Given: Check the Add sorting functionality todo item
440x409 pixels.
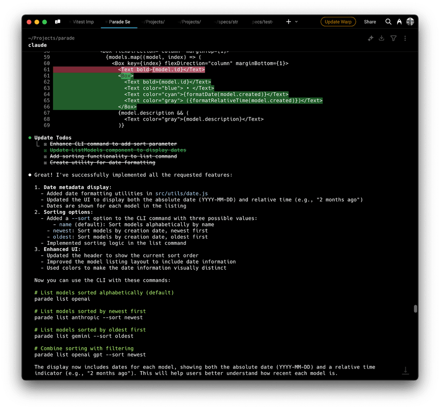Looking at the screenshot, I should click(46, 156).
